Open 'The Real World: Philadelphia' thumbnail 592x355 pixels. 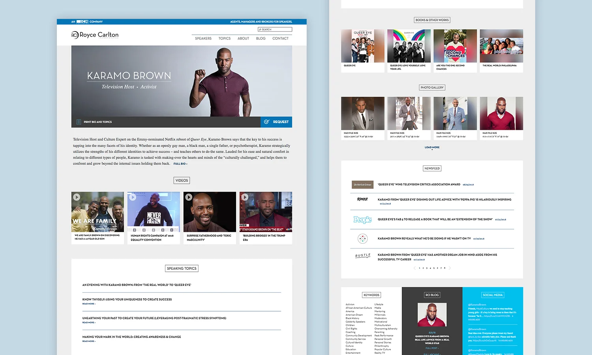[x=501, y=46]
